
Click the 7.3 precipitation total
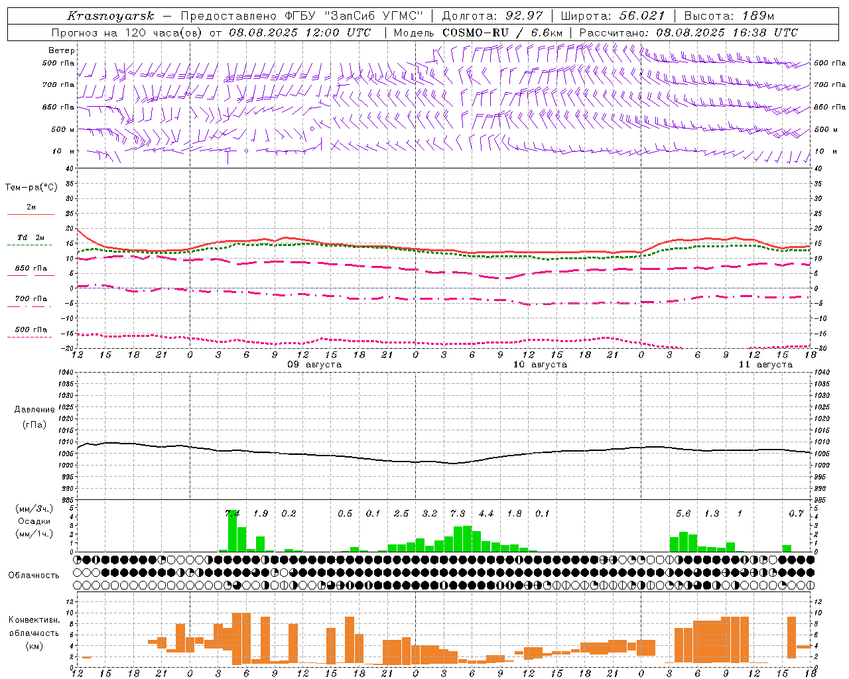click(458, 513)
